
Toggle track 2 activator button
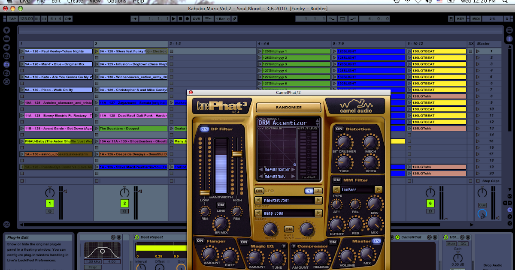(x=124, y=203)
